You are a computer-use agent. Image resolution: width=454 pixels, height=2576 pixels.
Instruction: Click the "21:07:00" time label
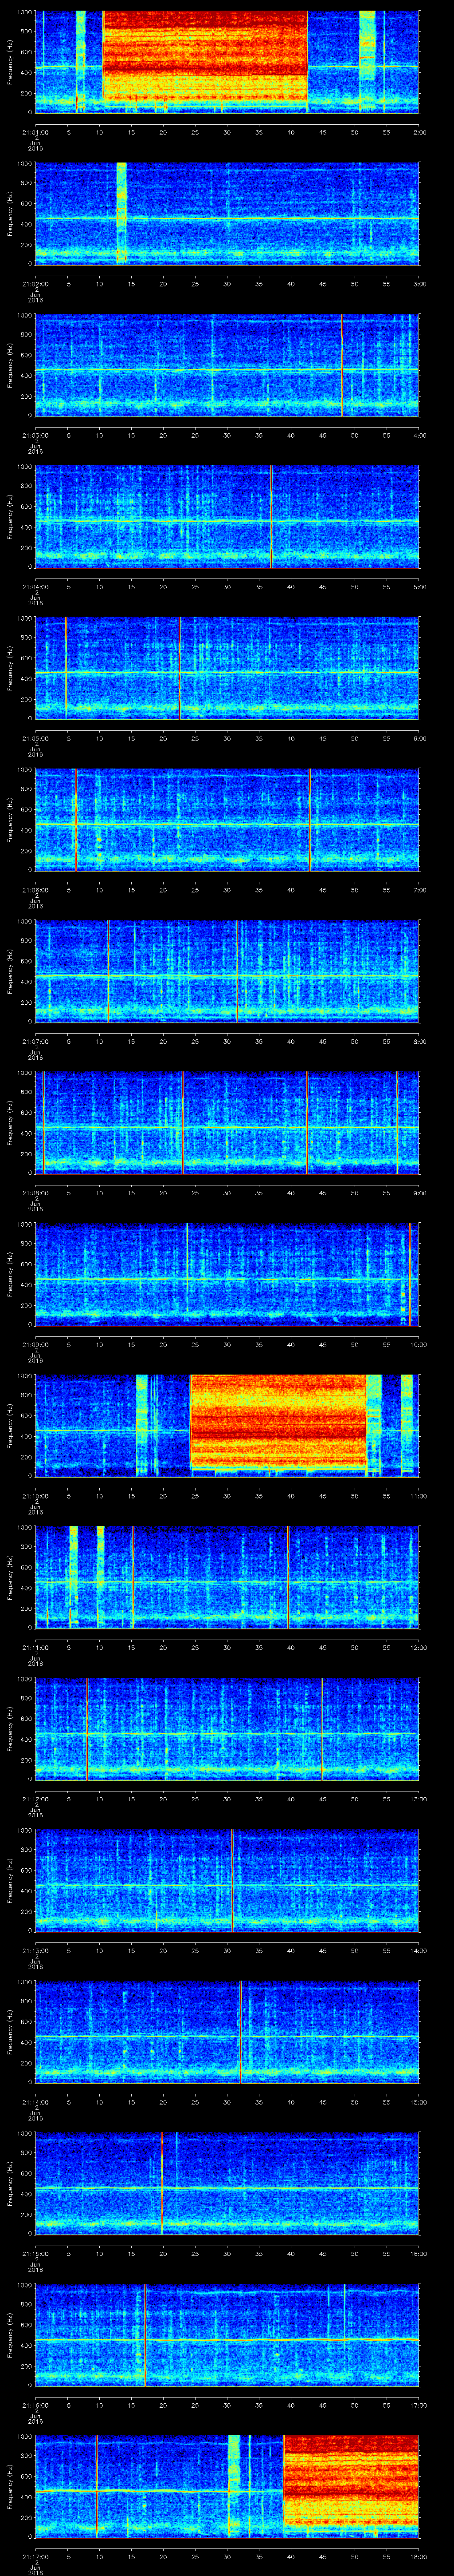(35, 1042)
